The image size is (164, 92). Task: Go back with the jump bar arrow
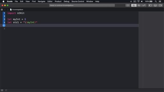(x=5, y=10)
